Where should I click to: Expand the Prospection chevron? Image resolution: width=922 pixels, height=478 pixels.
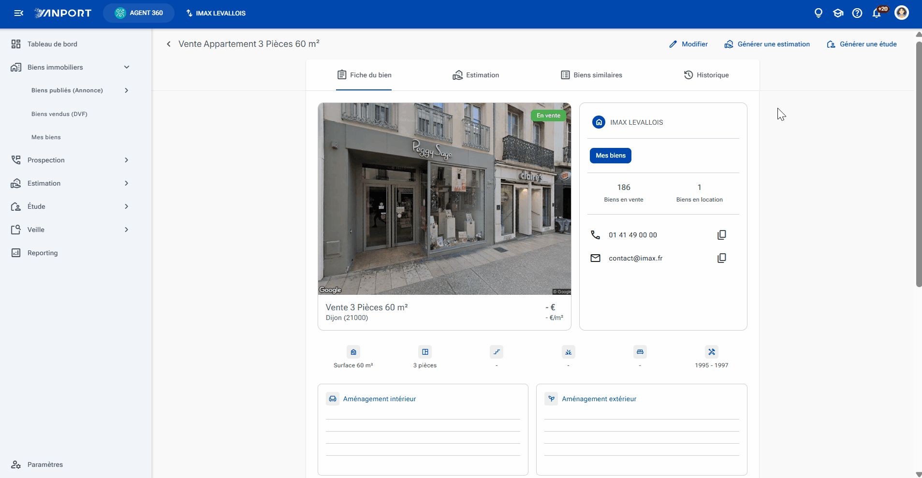click(x=127, y=160)
